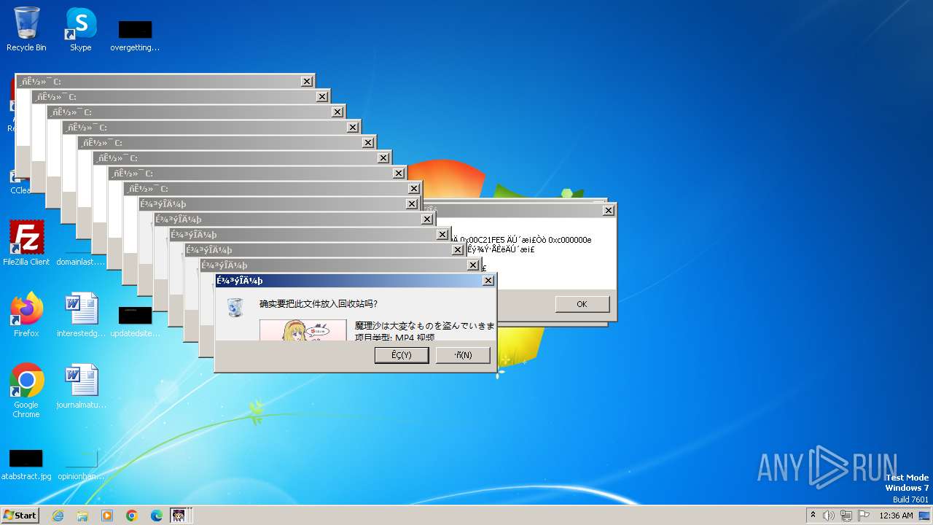Open Chrome from the taskbar
Screen dimensions: 933x525
point(132,516)
